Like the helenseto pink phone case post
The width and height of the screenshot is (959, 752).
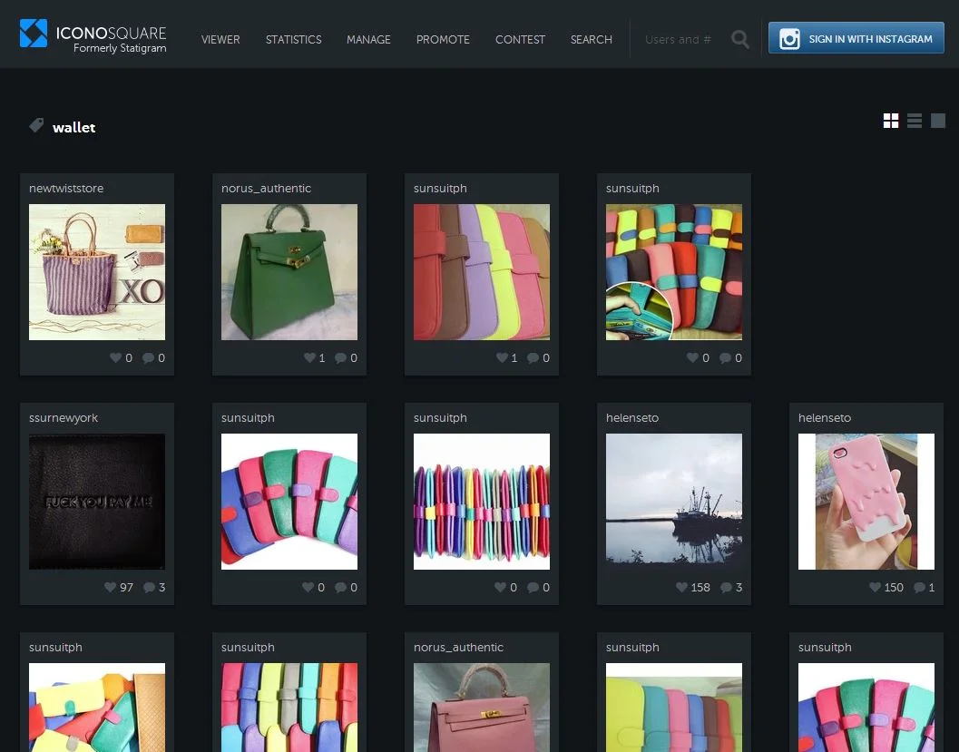876,587
